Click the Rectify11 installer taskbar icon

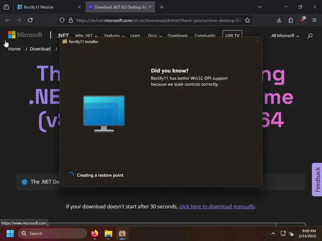[x=122, y=233]
